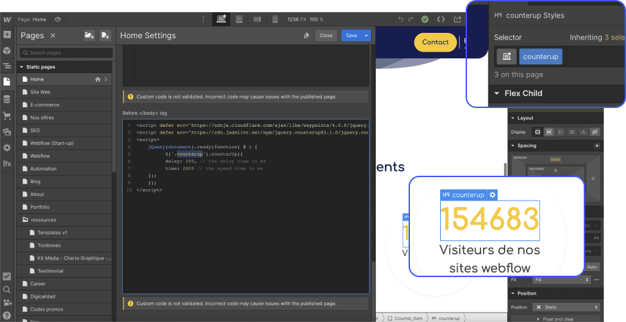Open the Webflow logo menu

tap(7, 19)
